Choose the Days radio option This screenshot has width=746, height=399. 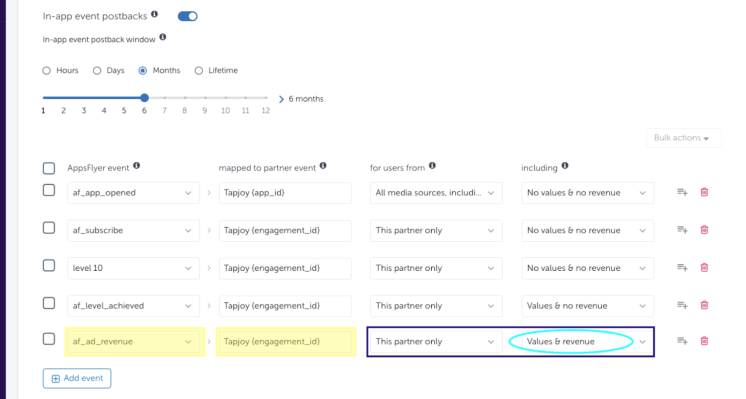(x=97, y=71)
